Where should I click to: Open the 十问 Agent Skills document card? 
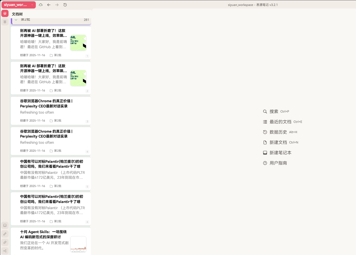coord(51,241)
